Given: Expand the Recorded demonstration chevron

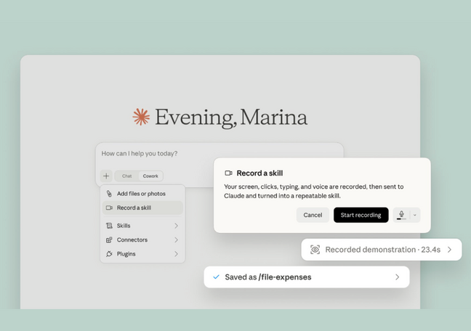Looking at the screenshot, I should pos(450,250).
